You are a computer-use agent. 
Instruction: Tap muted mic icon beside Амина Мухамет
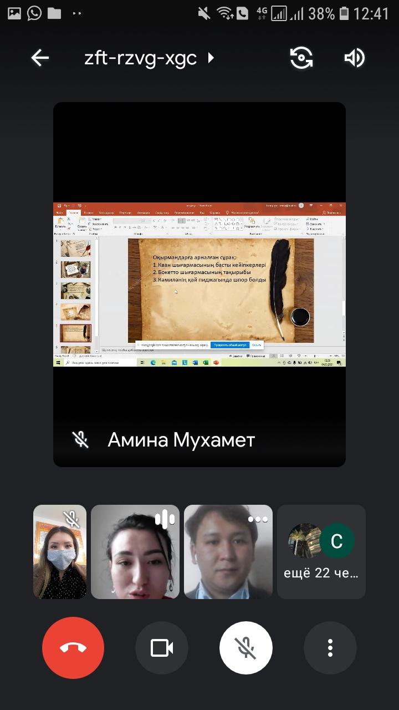point(81,440)
